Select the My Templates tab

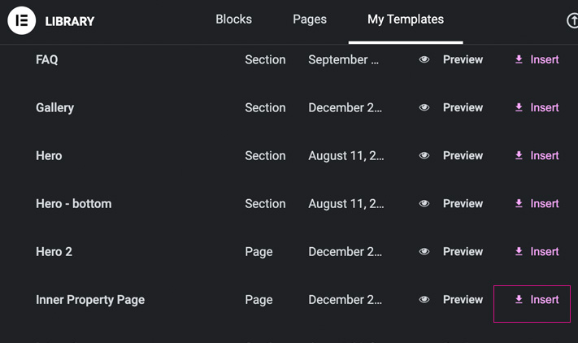point(406,20)
